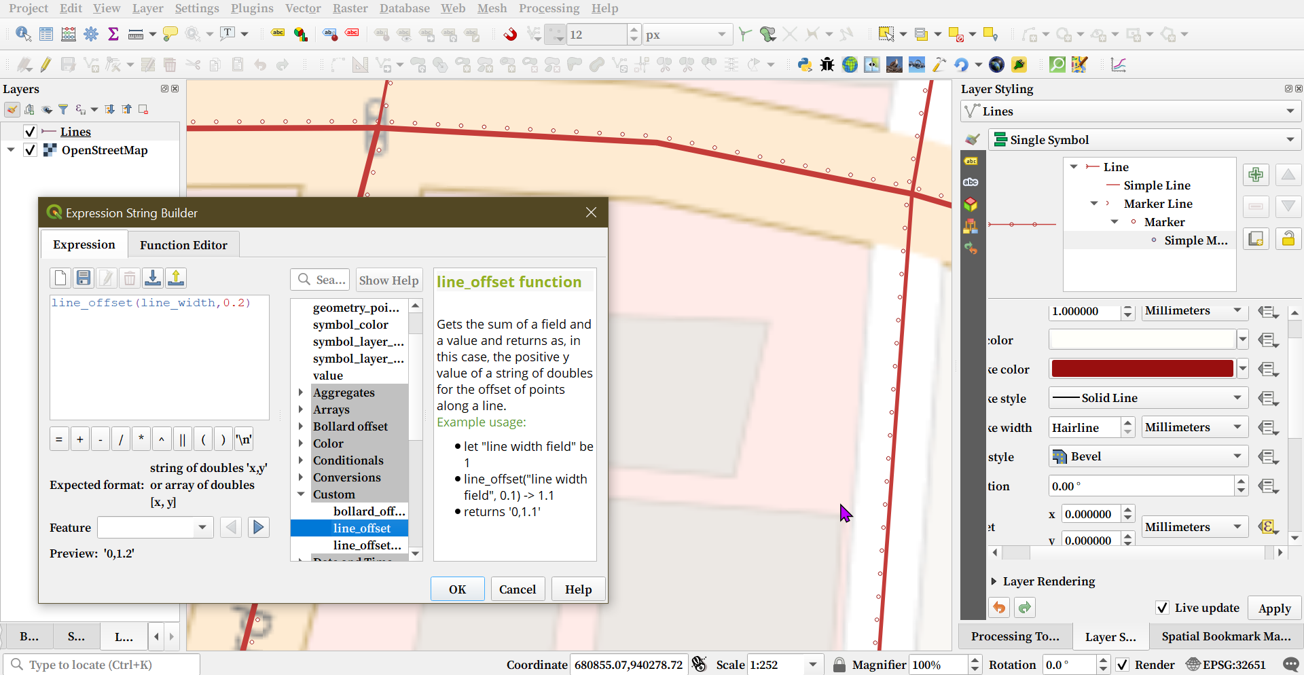Viewport: 1304px width, 675px height.
Task: Import user expressions download icon
Action: click(x=153, y=278)
